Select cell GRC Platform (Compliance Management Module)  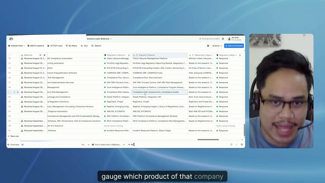pos(159,116)
